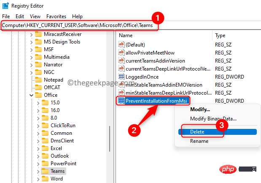
Task: Expand the MSF key
Action: click(x=31, y=50)
